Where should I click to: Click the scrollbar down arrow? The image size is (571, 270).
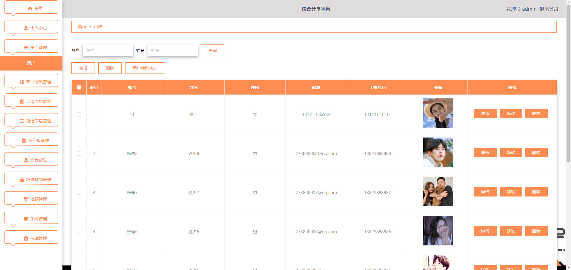point(568,267)
